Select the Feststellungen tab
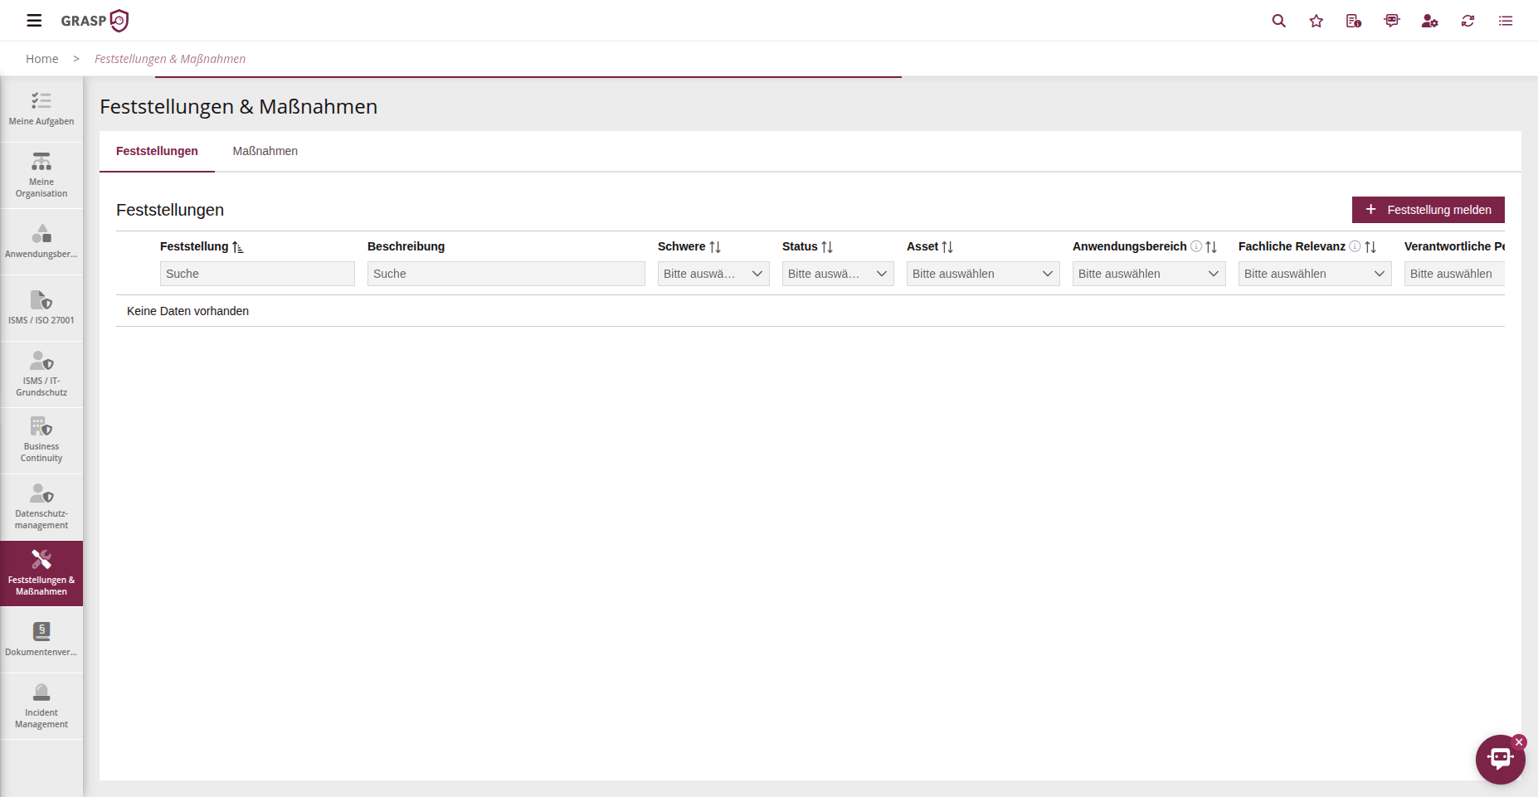 (157, 151)
